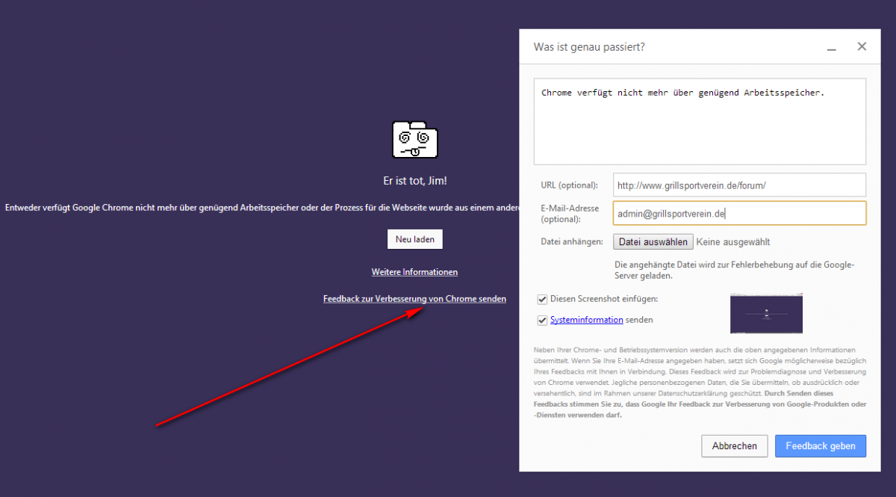
Task: Click the E-Mail-Adresse input field
Action: click(x=739, y=213)
